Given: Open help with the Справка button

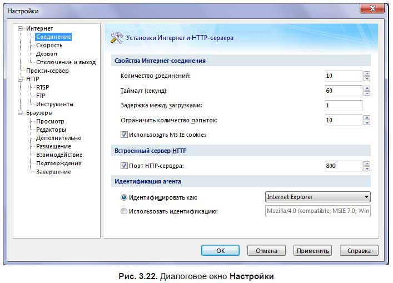Looking at the screenshot, I should pos(359,250).
